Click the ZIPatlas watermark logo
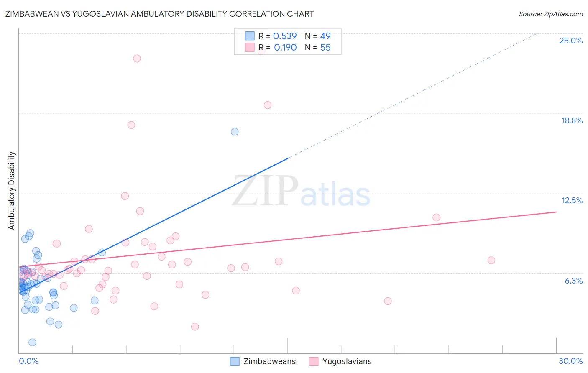Screen dimensions: 588x373 pos(301,192)
